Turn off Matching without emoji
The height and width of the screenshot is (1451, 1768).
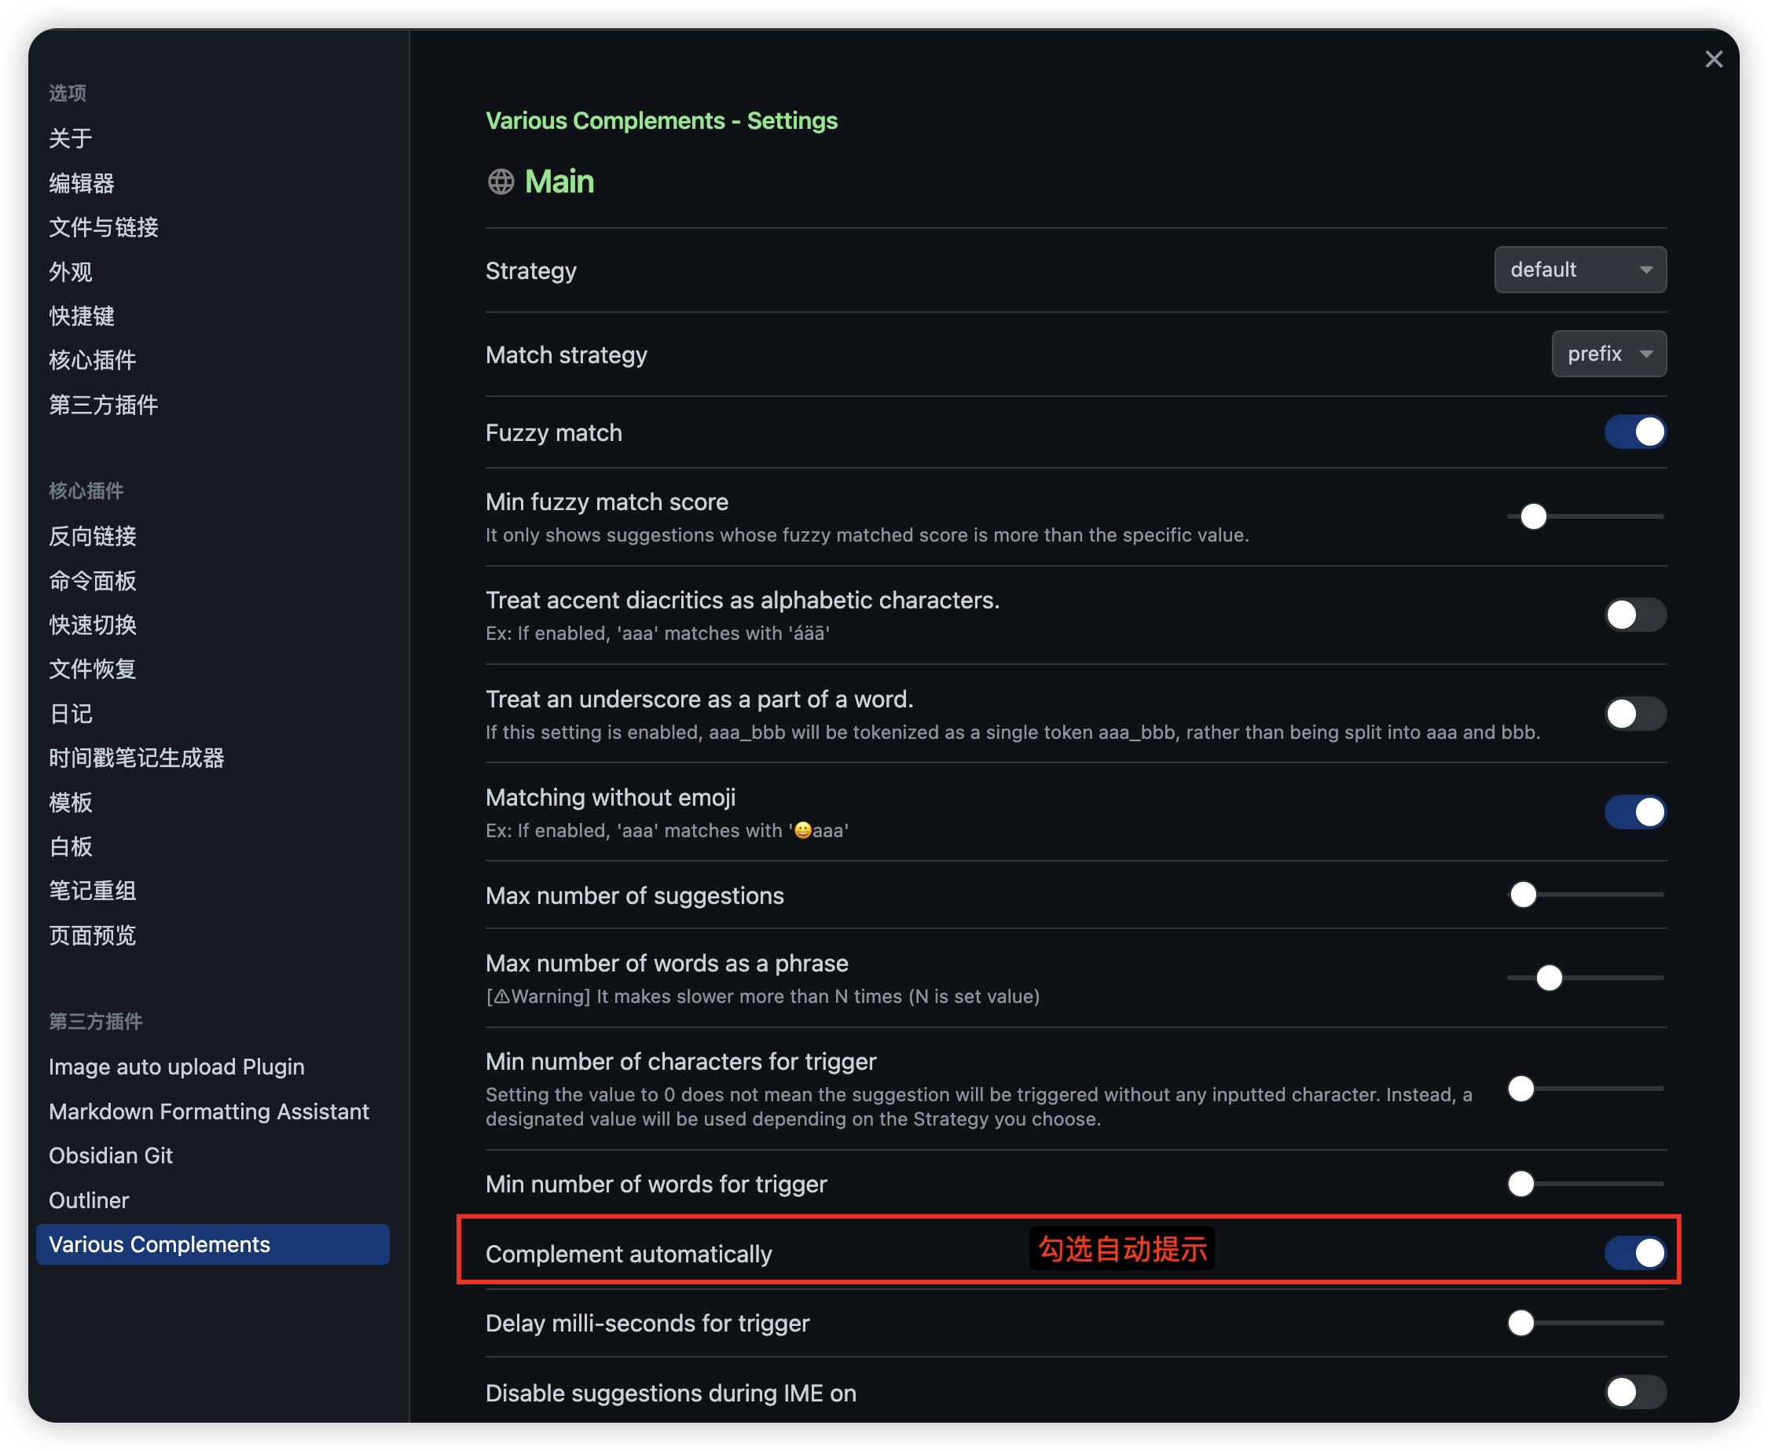1634,812
